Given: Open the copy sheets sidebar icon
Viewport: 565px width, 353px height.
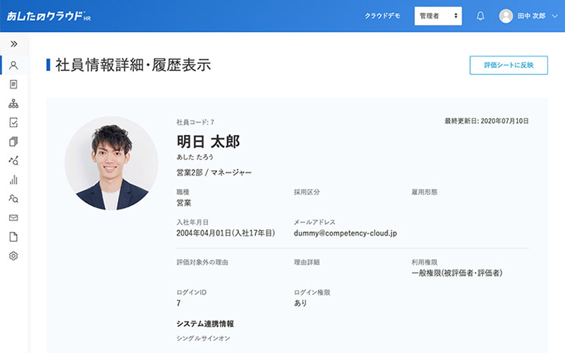Looking at the screenshot, I should click(x=14, y=142).
